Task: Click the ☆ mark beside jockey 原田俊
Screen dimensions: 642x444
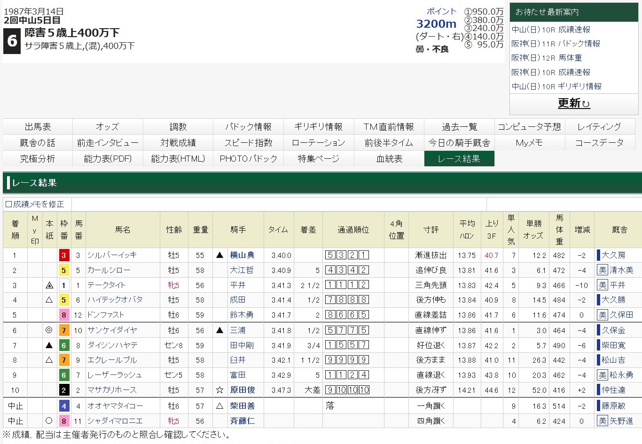Action: point(219,390)
